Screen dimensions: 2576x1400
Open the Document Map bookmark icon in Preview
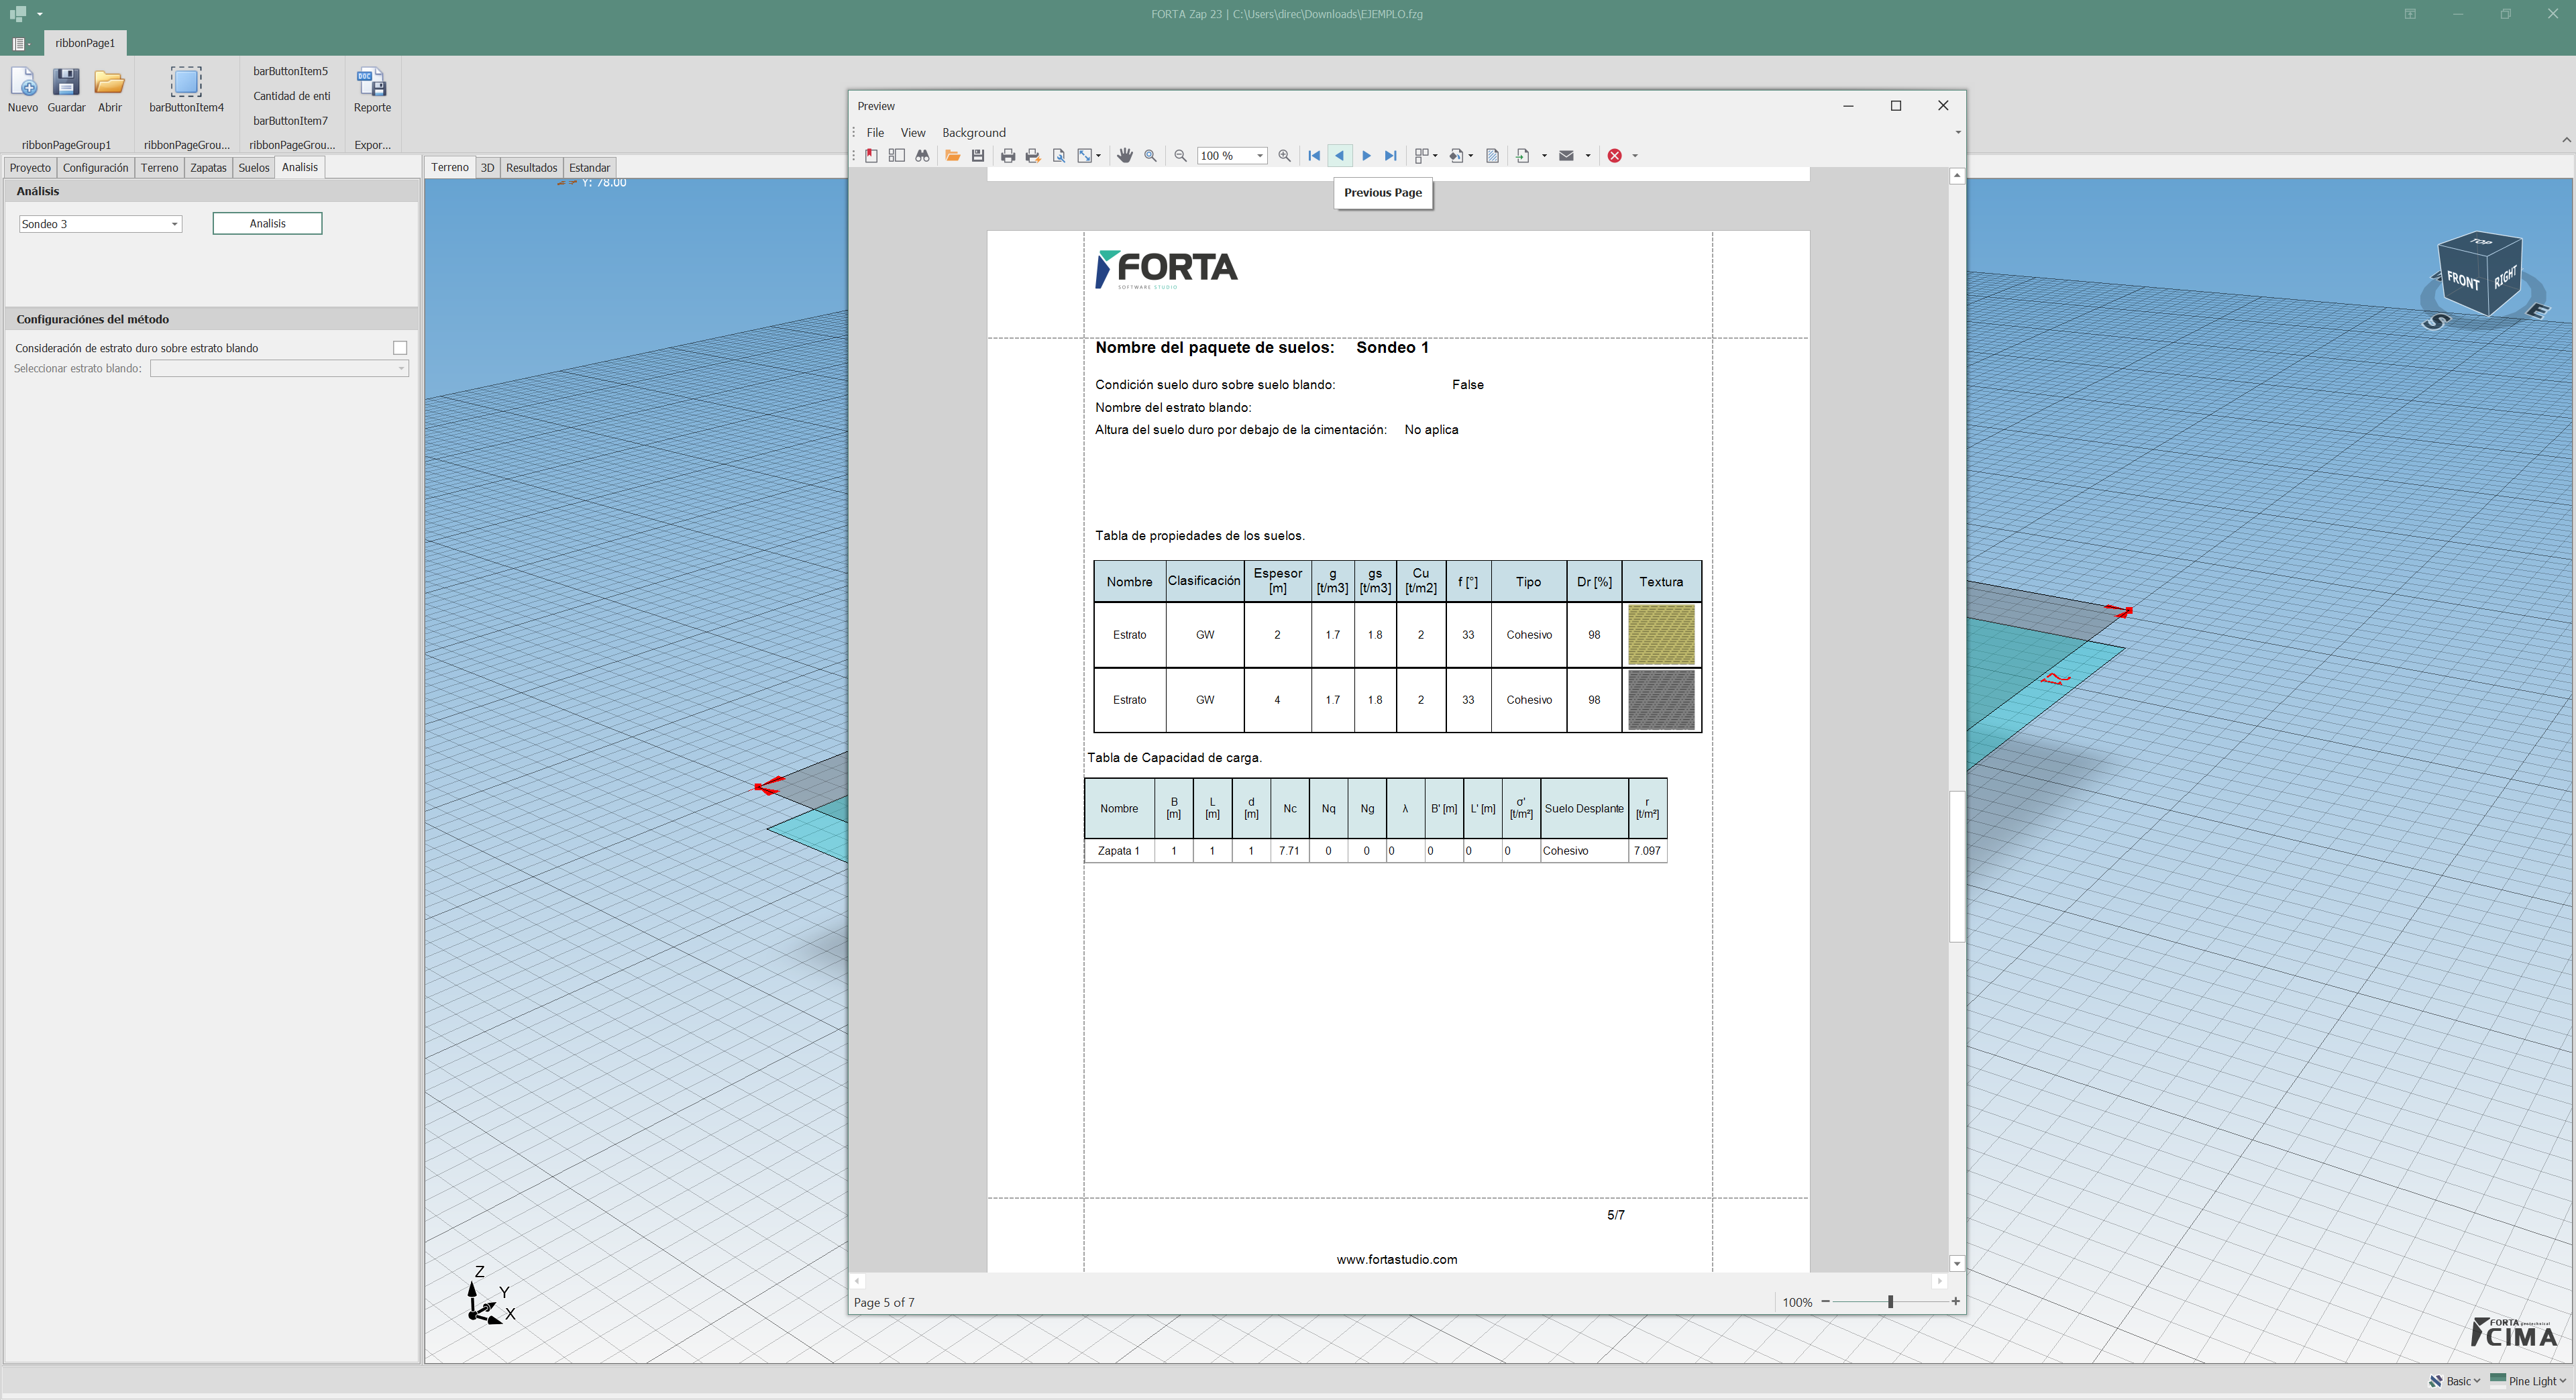871,156
